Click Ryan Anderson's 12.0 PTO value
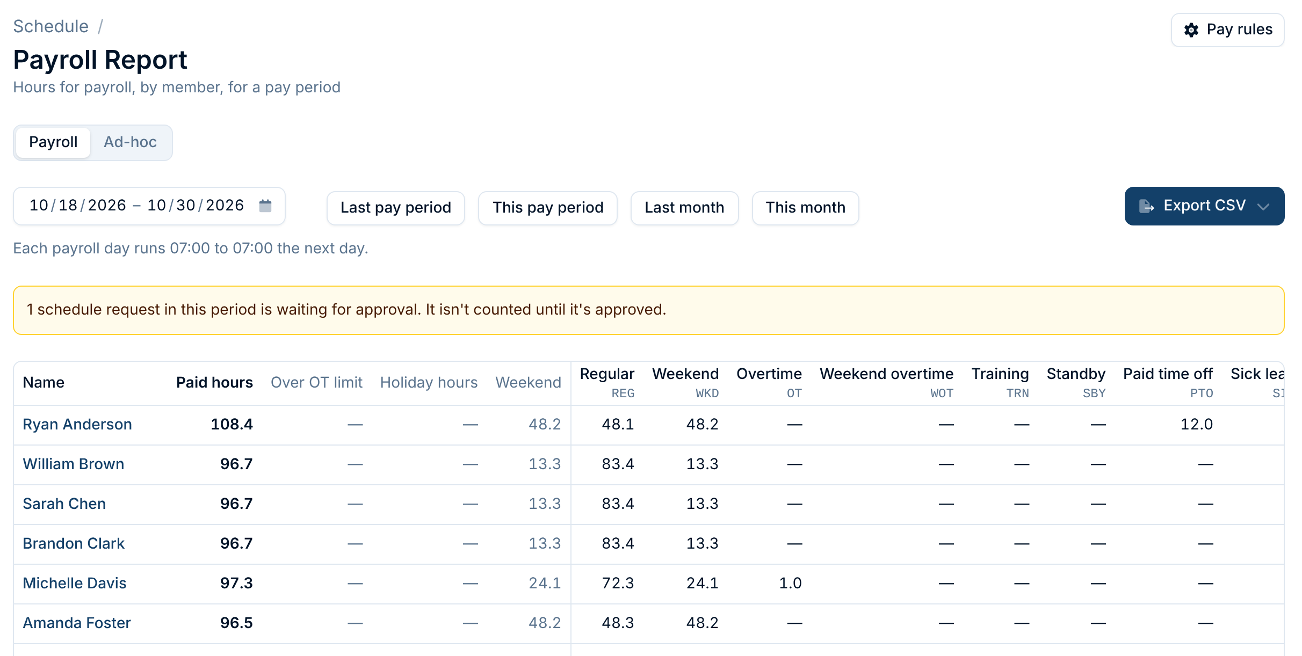 [x=1196, y=425]
